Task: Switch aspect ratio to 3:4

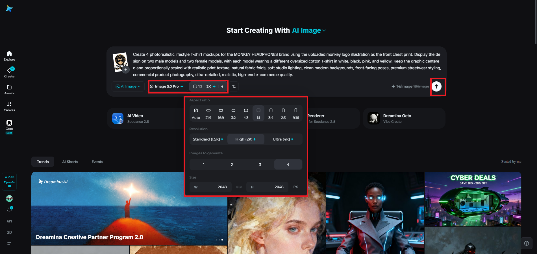Action: [x=271, y=113]
